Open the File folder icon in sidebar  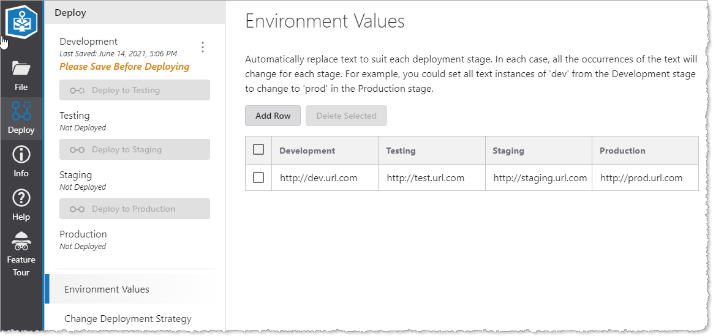pyautogui.click(x=21, y=69)
